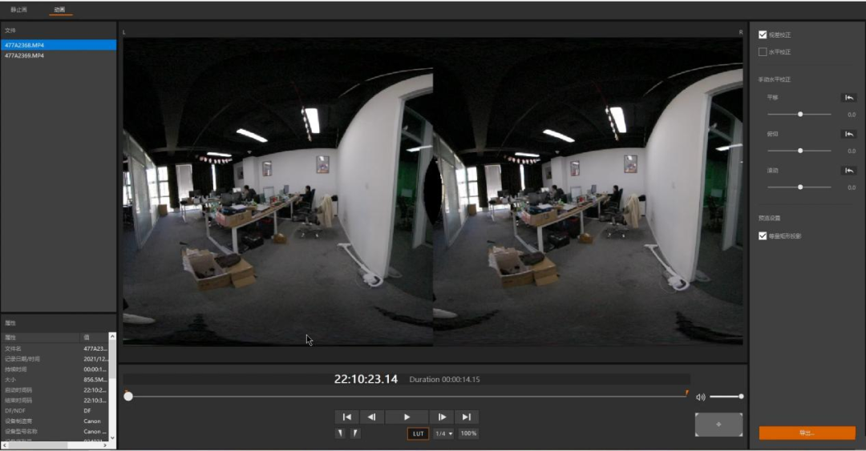Viewport: 866px width, 451px height.
Task: Jump to the last frame of the clip
Action: click(467, 417)
